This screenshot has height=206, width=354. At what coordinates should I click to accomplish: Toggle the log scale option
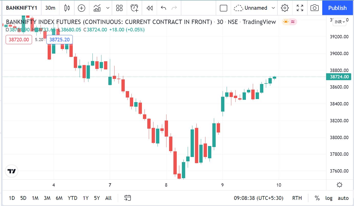click(x=329, y=198)
